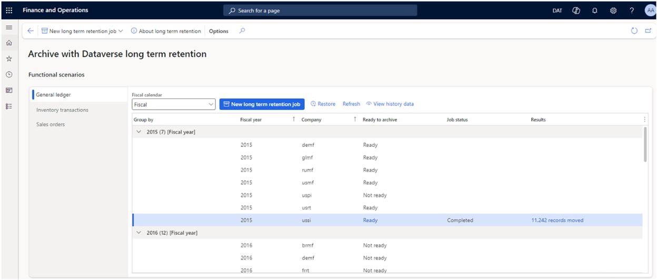657x280 pixels.
Task: Select the glmf company cell
Action: (306, 157)
